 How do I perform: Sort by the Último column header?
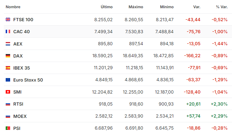106,7
